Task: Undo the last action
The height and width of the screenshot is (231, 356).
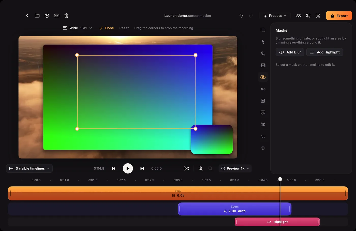Action: tap(241, 16)
